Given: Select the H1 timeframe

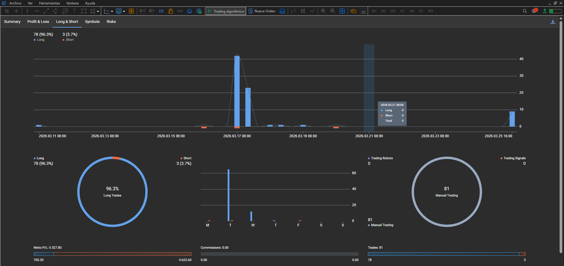Looking at the screenshot, I should (402, 11).
